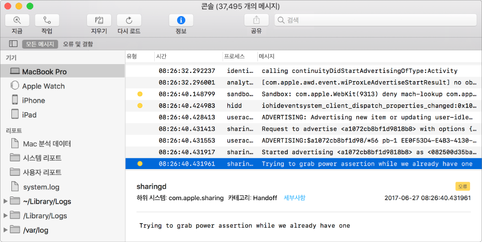Expand the /var/log disclosure triangle
Screen dimensions: 482x242
pos(5,230)
